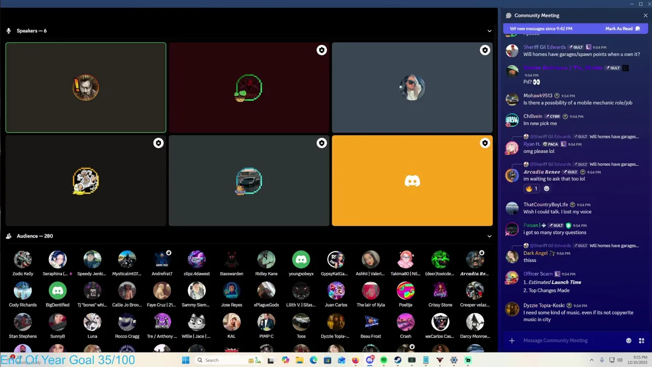Open Basswarden's audience avatar
Viewport: 652px width, 367px height.
click(231, 259)
